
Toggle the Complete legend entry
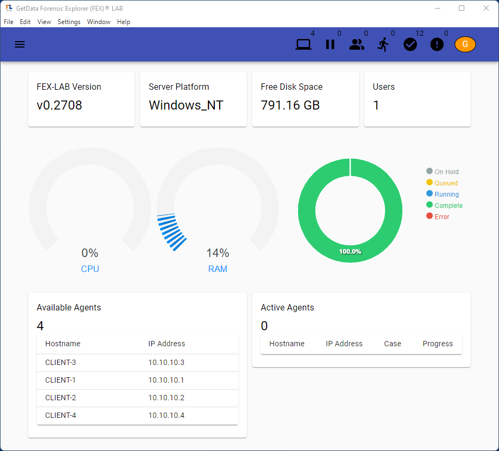(x=445, y=205)
